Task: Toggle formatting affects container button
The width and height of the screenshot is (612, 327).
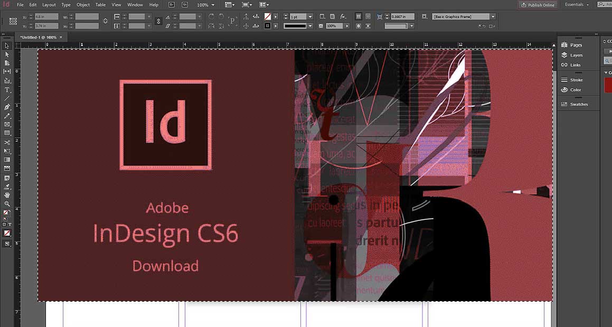Action: [4, 224]
